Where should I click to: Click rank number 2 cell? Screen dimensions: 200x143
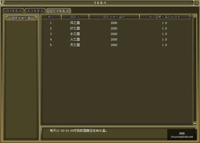point(51,28)
